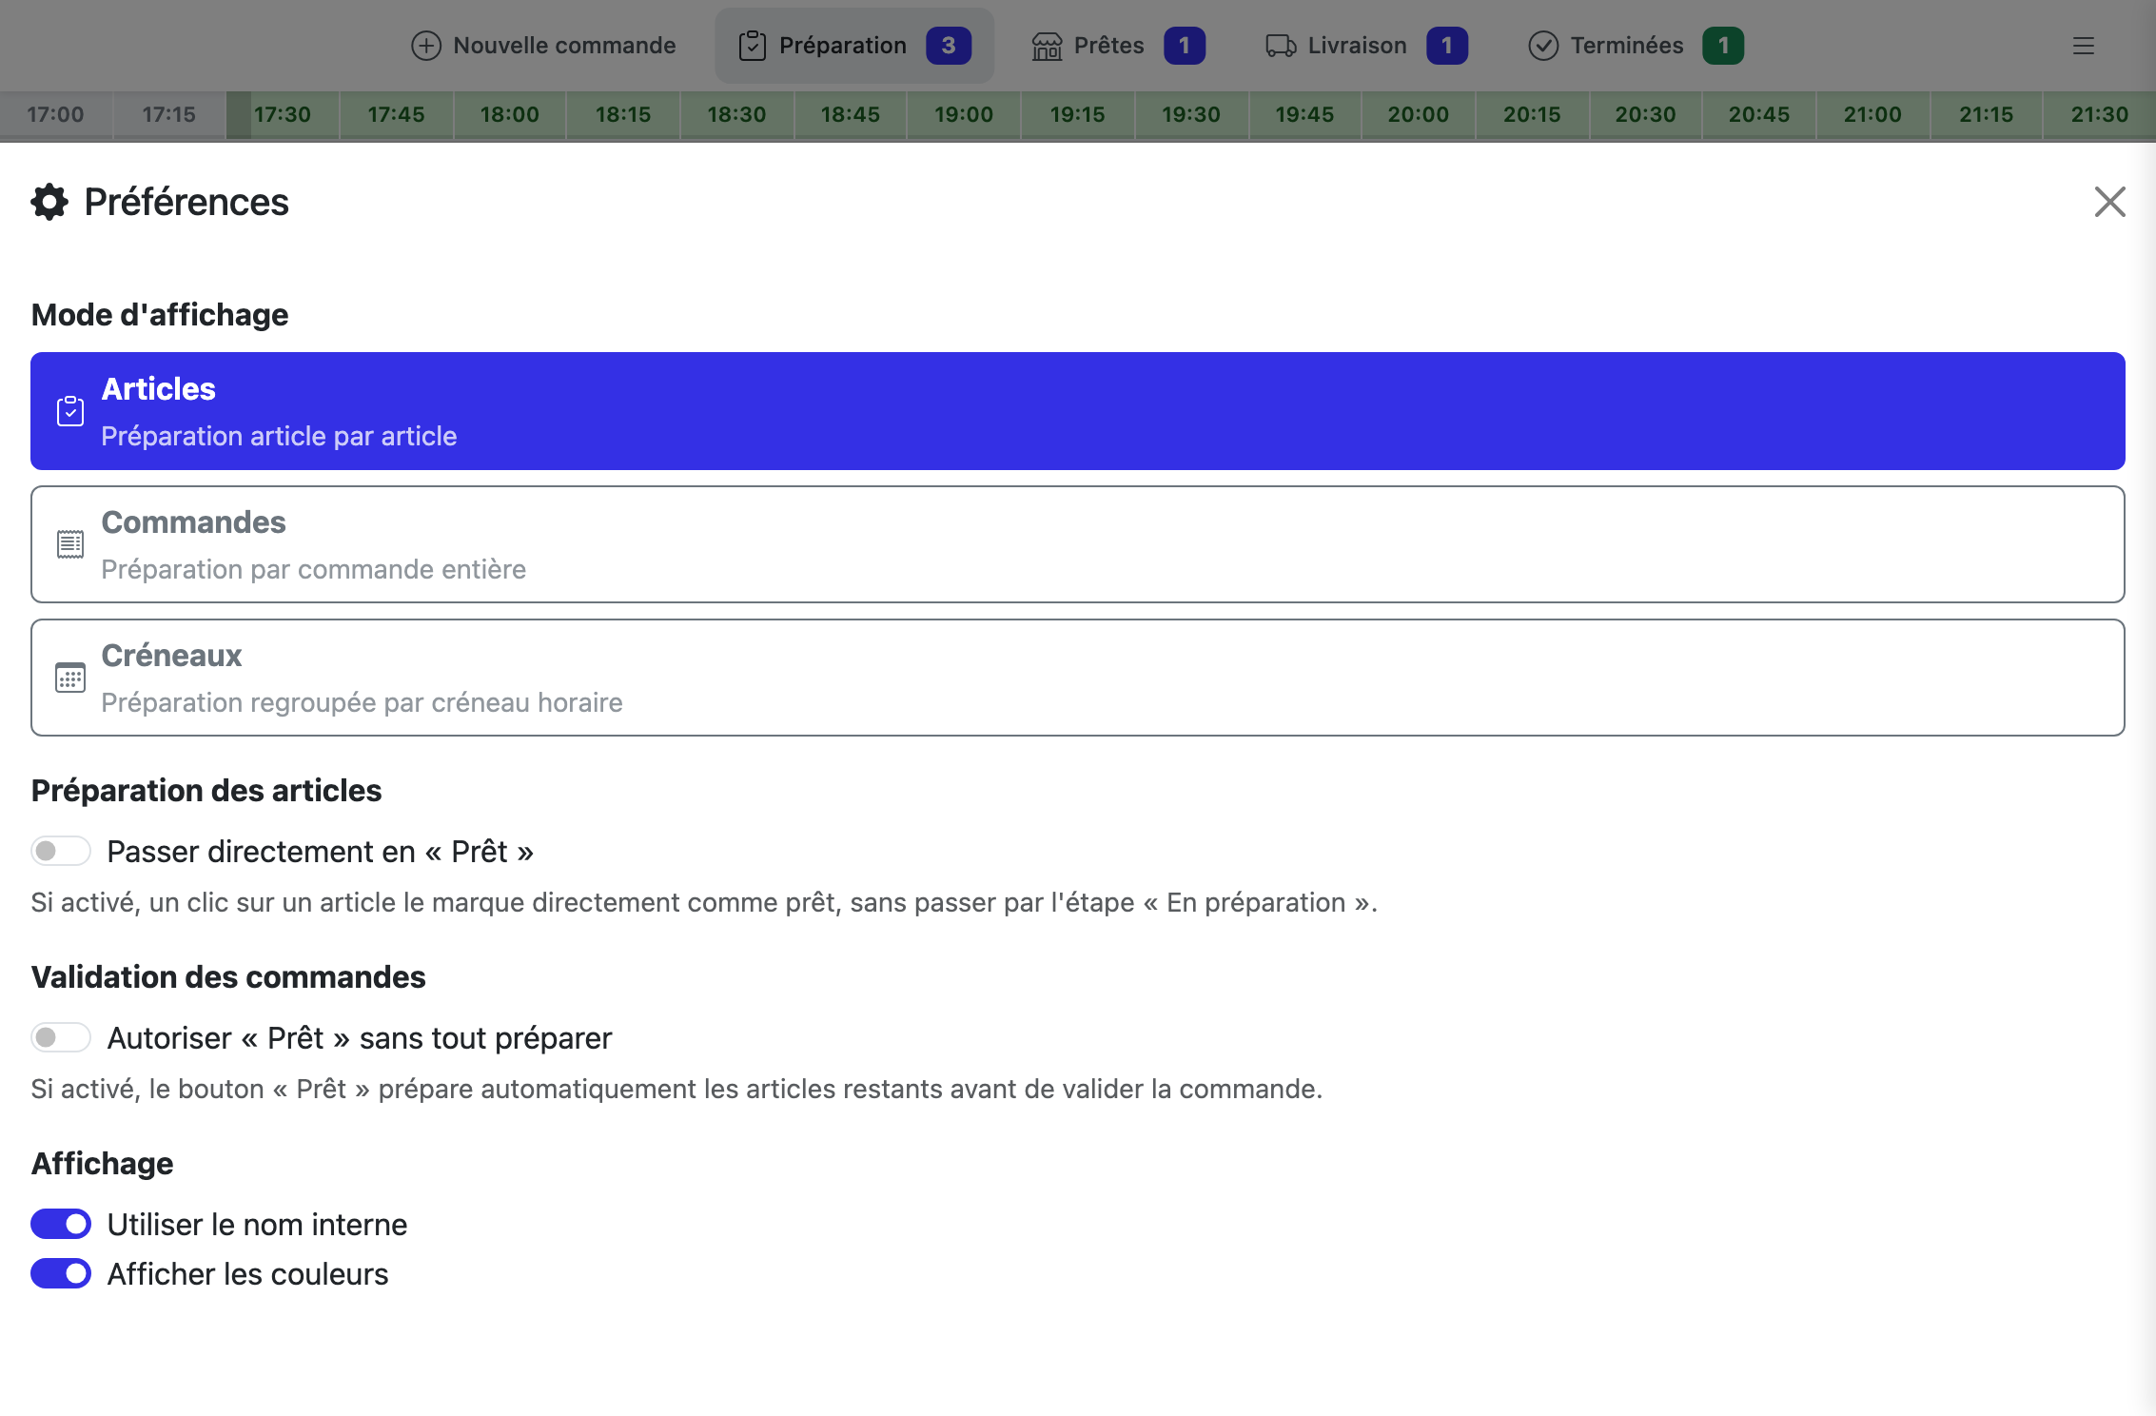The image size is (2156, 1416).
Task: Click the text 'Préparation regroupée par créneau horaire'
Action: click(363, 702)
